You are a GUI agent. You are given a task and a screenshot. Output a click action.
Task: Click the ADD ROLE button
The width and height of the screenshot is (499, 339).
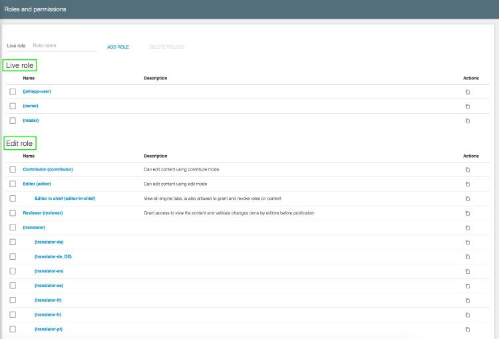coord(118,47)
